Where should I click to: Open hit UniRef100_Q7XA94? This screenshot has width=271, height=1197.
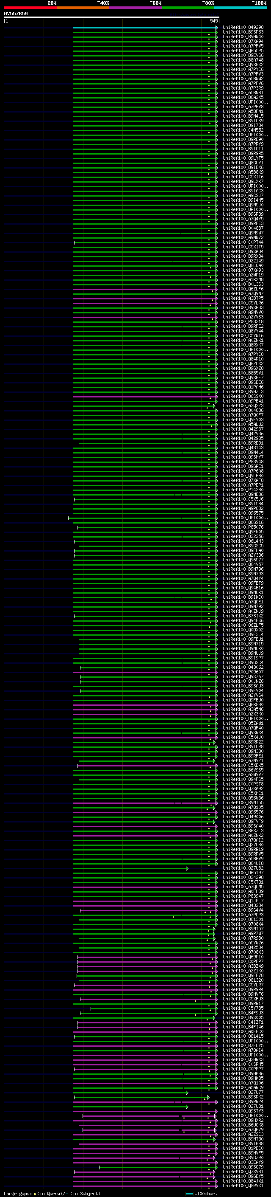[x=243, y=41]
